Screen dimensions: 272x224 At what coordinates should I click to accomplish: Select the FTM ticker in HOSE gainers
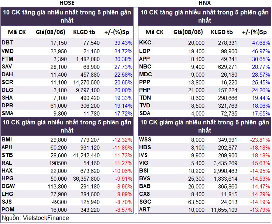pos(7,59)
